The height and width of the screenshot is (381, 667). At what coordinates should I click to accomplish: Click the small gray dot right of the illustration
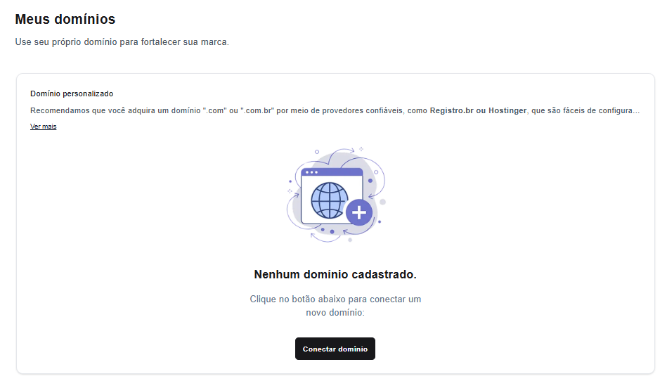coord(382,202)
